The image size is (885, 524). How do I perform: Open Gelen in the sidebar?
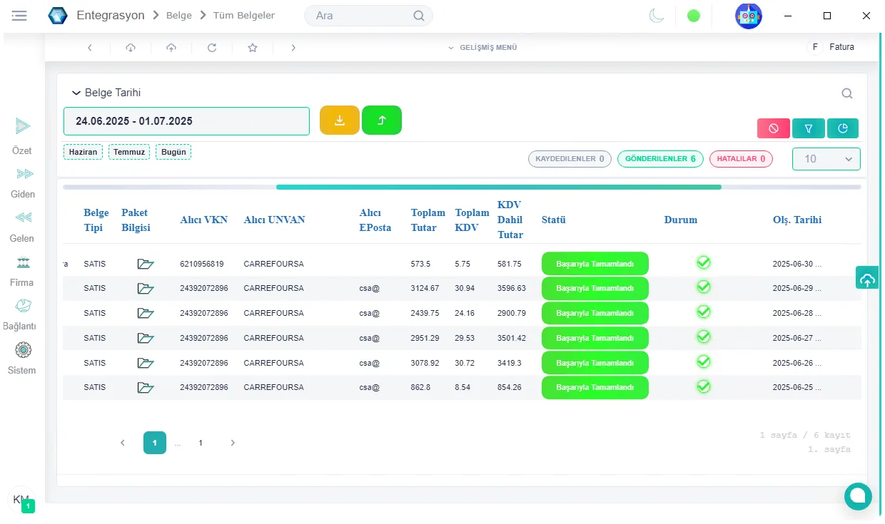(x=22, y=227)
